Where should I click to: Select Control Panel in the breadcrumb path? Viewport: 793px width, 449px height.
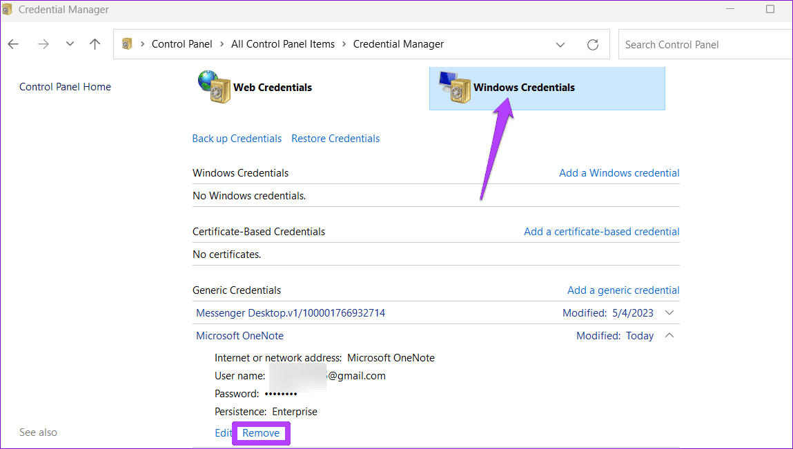click(x=182, y=43)
